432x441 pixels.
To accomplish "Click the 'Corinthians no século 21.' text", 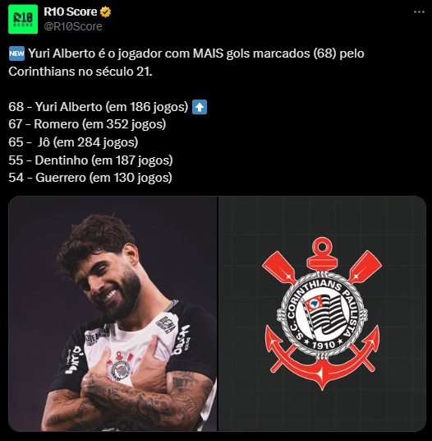I will (x=80, y=72).
